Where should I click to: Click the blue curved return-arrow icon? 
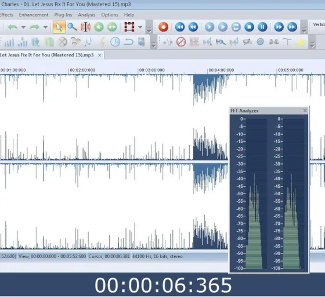pos(128,42)
